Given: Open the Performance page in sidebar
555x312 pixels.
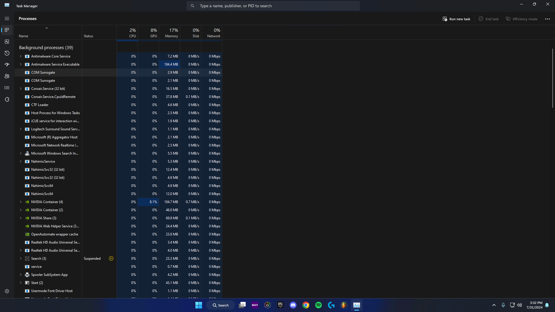Looking at the screenshot, I should coord(7,42).
